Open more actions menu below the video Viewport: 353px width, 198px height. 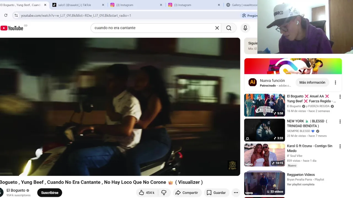[x=236, y=193]
